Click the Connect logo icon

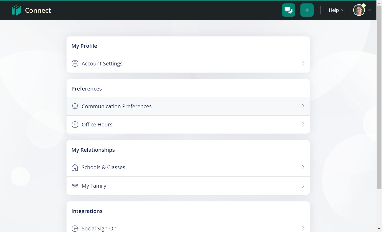(16, 10)
